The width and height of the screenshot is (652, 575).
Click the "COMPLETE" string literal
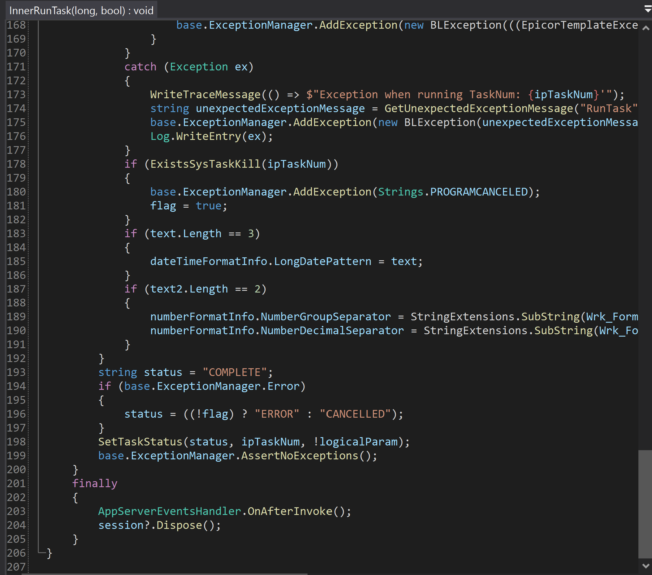[234, 372]
